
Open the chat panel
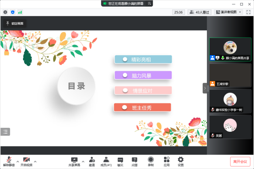(x=120, y=162)
